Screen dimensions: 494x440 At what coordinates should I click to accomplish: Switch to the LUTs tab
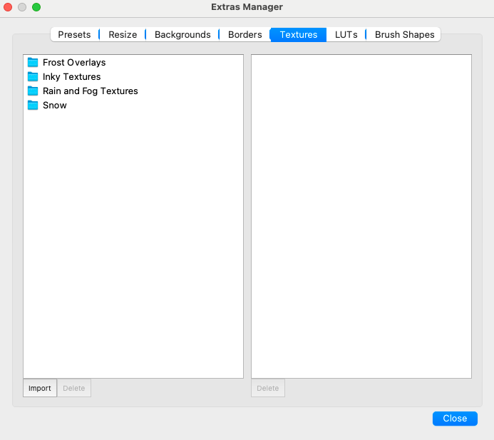(x=346, y=34)
